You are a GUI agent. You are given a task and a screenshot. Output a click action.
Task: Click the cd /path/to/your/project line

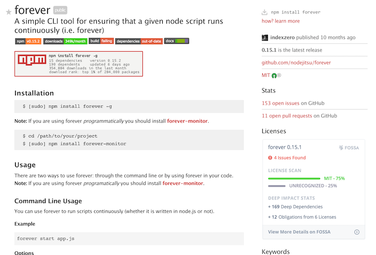point(60,136)
